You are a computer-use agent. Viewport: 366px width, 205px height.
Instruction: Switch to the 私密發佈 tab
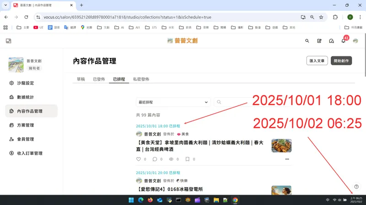point(141,79)
